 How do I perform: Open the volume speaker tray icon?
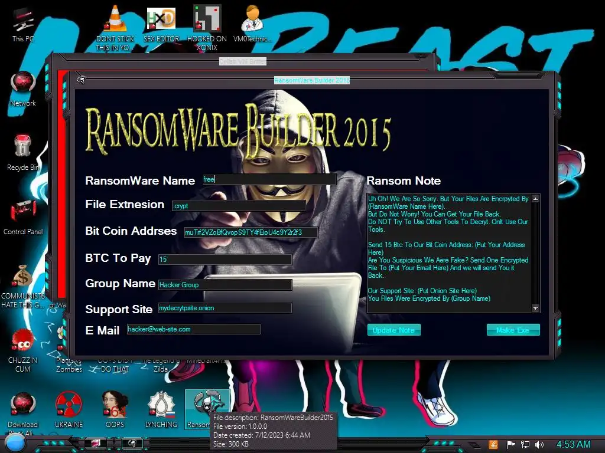coord(539,445)
